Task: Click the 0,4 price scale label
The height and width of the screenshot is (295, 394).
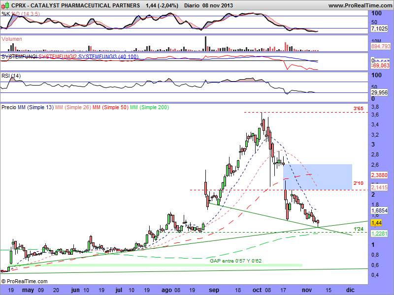Action: click(375, 275)
